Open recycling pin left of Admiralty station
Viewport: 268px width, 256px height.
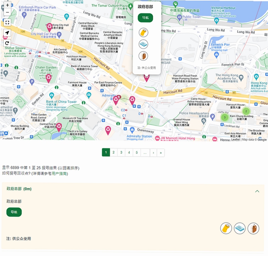116,100
